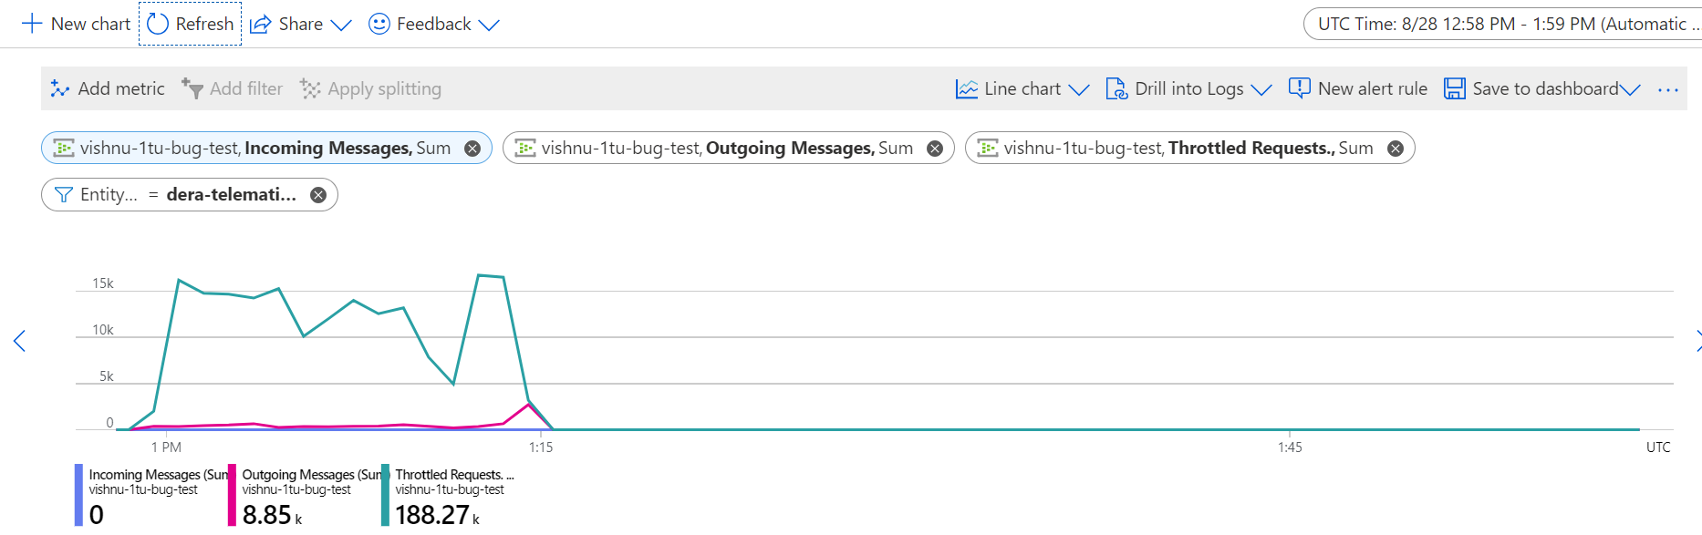This screenshot has height=535, width=1702.
Task: Remove the Incoming Messages metric
Action: tap(472, 149)
